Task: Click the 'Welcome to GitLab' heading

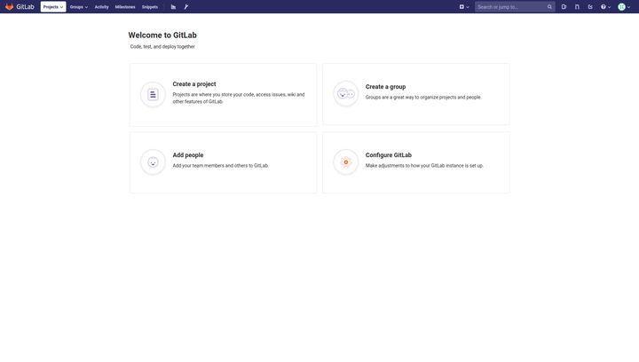Action: (x=162, y=35)
